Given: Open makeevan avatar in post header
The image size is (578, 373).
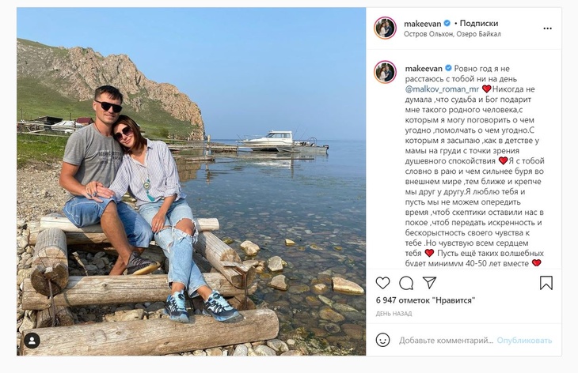Looking at the screenshot, I should (x=385, y=28).
